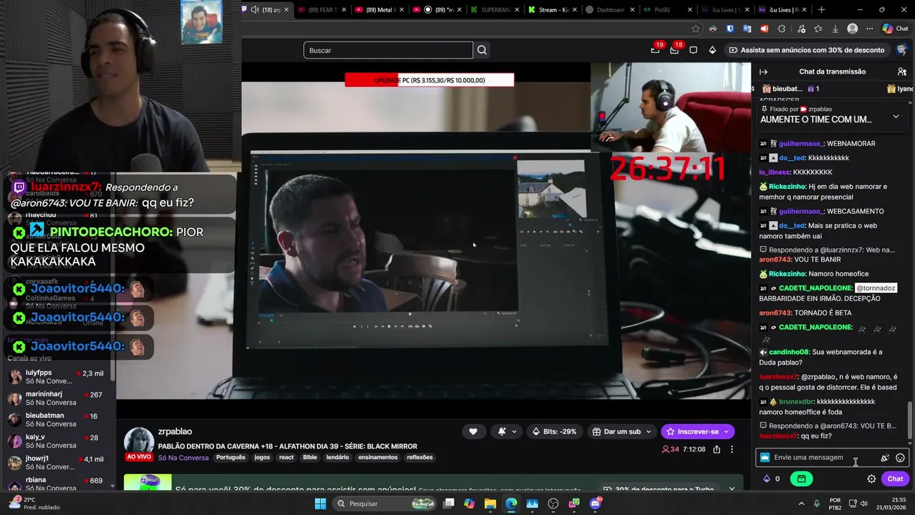
Task: Open the chat community users icon
Action: coord(902,72)
